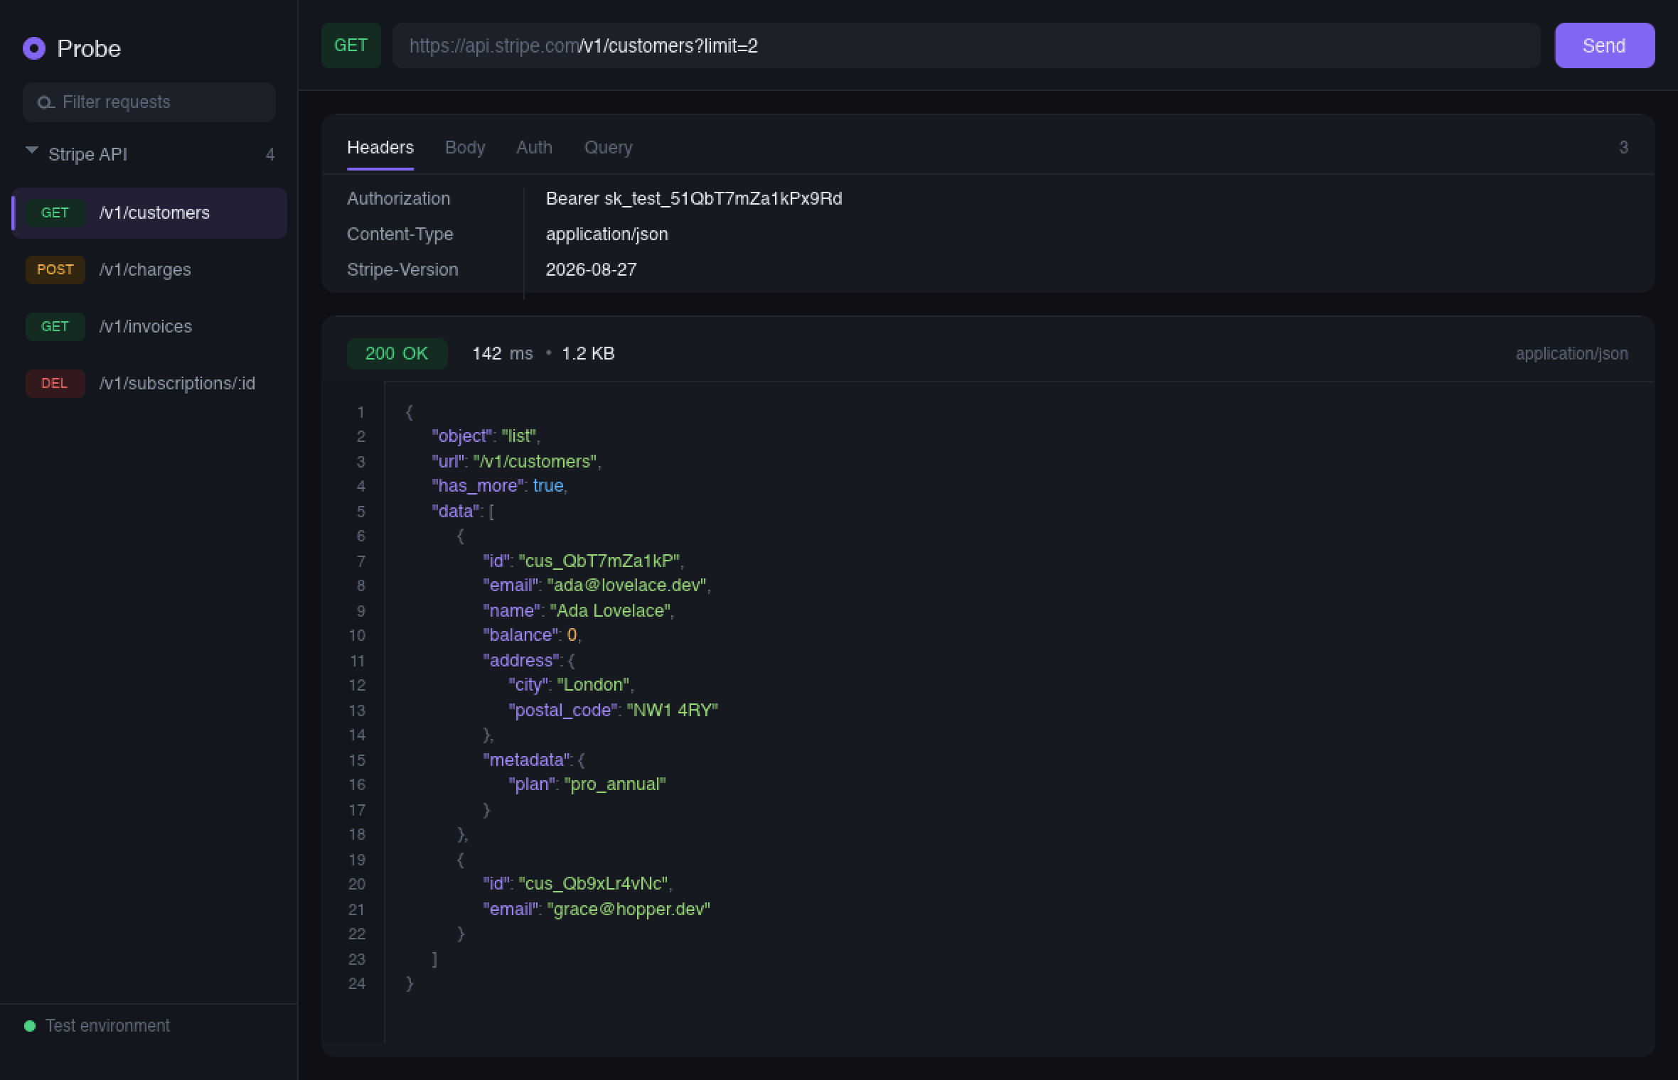Click the Authorization header name

[398, 198]
